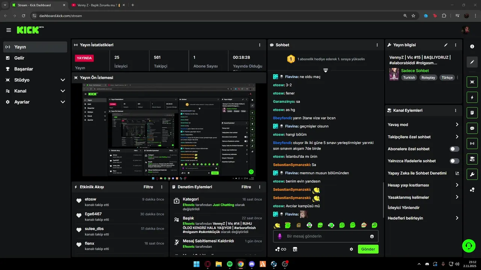This screenshot has width=481, height=270.
Task: Click the layout dots icon at the sidebar bottom
Action: tap(472, 190)
